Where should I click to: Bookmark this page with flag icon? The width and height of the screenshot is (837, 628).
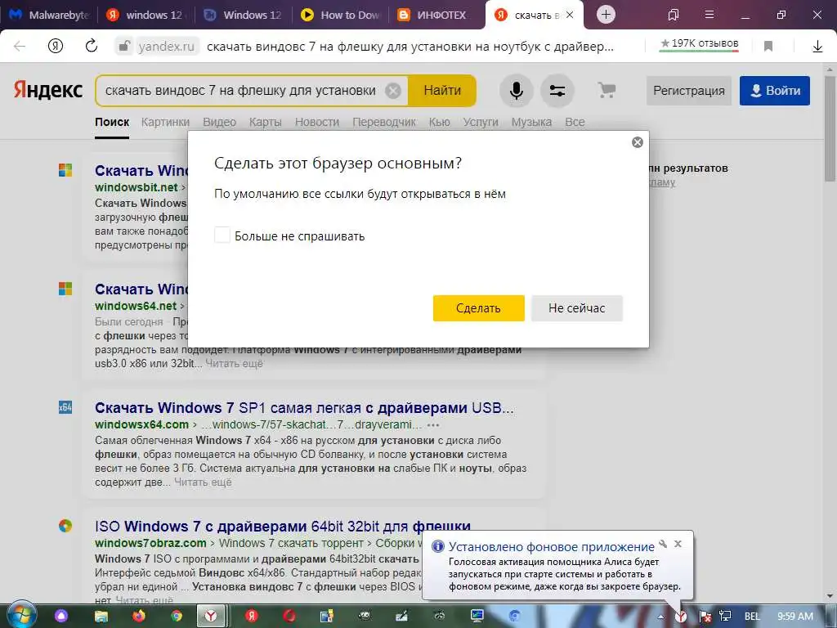click(768, 47)
